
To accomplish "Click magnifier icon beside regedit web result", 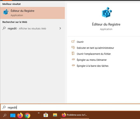I will (x=4, y=28).
